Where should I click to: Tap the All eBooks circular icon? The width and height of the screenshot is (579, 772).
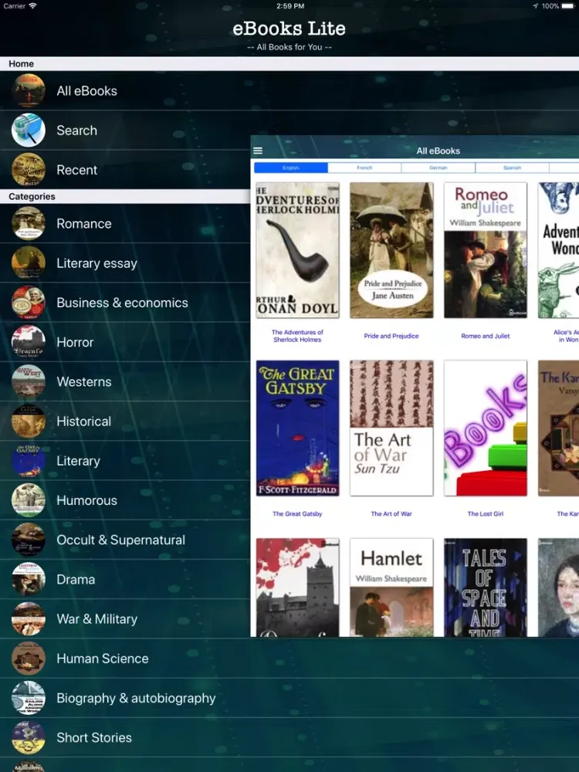tap(29, 90)
